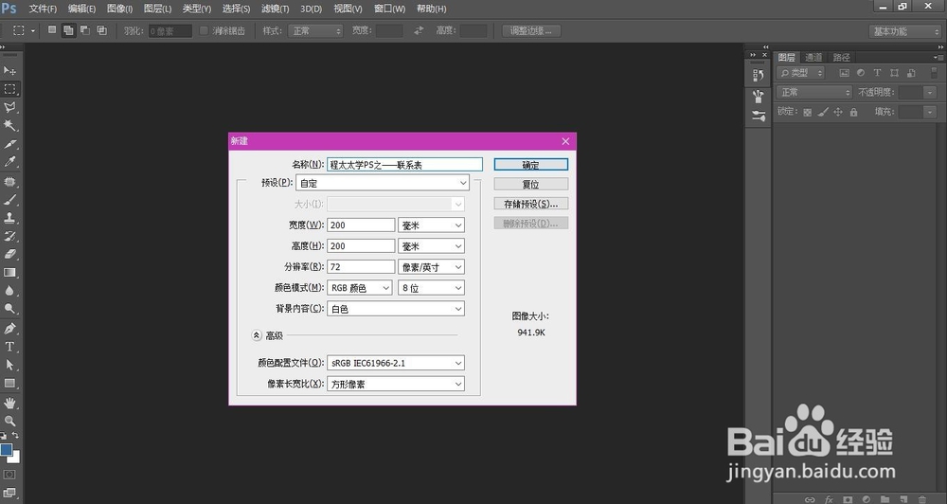Choose Subtract from Selection mode
The width and height of the screenshot is (947, 504).
coord(85,29)
